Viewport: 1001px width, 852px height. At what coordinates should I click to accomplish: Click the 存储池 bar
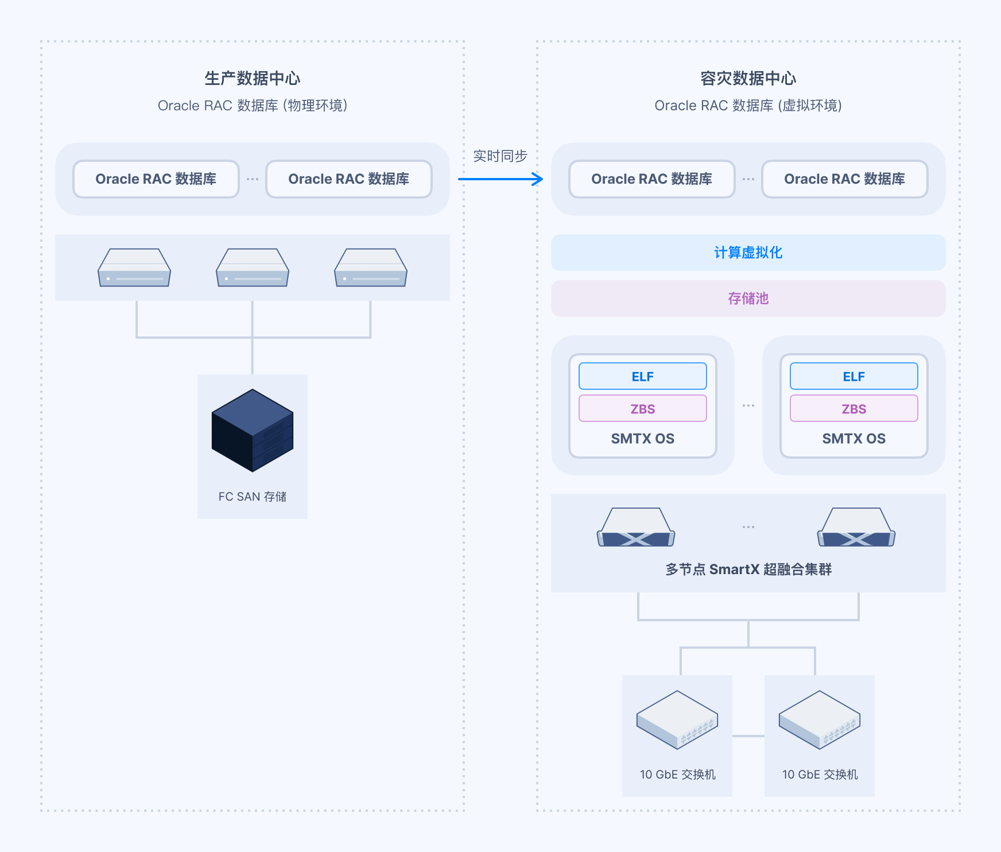[x=748, y=299]
